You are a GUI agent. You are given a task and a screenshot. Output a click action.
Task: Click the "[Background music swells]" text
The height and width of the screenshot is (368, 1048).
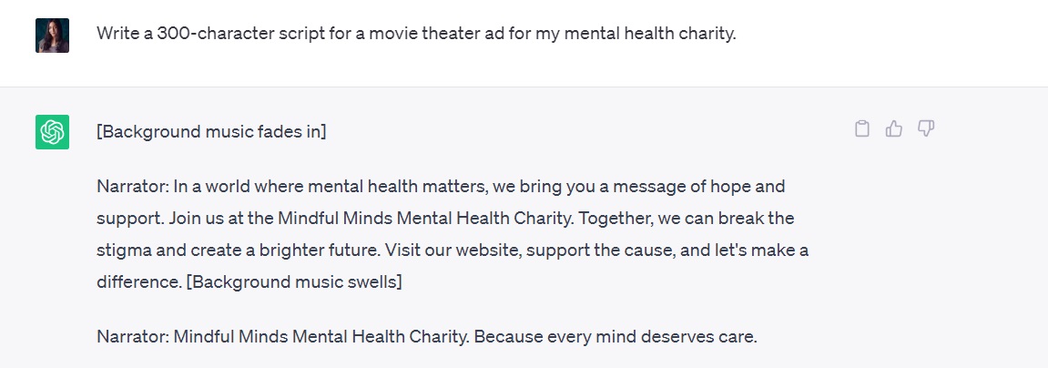click(x=293, y=281)
